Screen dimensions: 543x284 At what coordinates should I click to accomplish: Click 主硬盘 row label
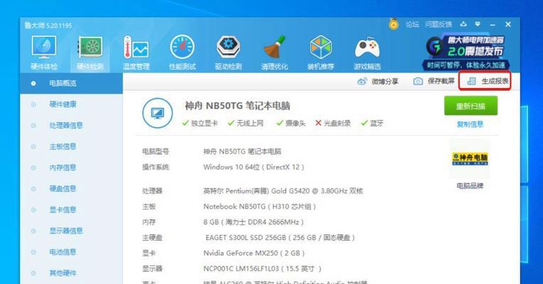pyautogui.click(x=152, y=238)
